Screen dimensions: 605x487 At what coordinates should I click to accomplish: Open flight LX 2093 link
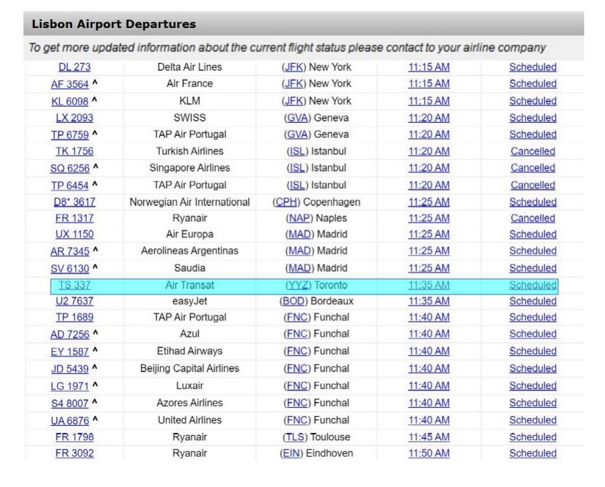click(74, 118)
